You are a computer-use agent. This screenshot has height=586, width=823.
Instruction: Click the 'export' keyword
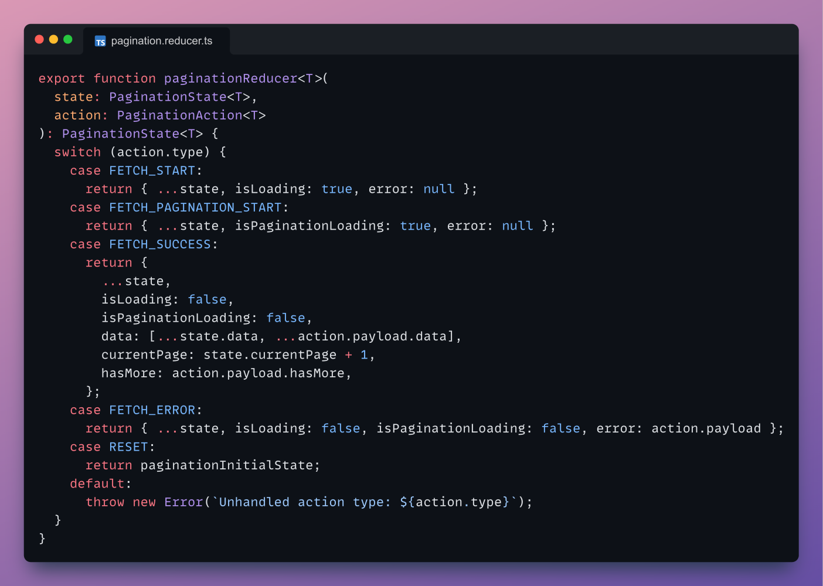tap(62, 79)
